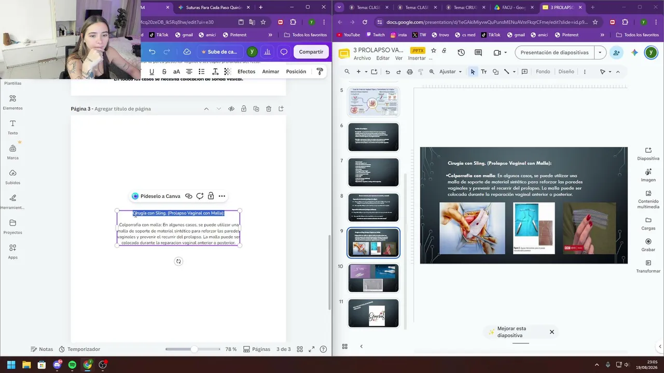This screenshot has width=664, height=373.
Task: Star the 3 PROLAPSO presentation
Action: pos(434,50)
